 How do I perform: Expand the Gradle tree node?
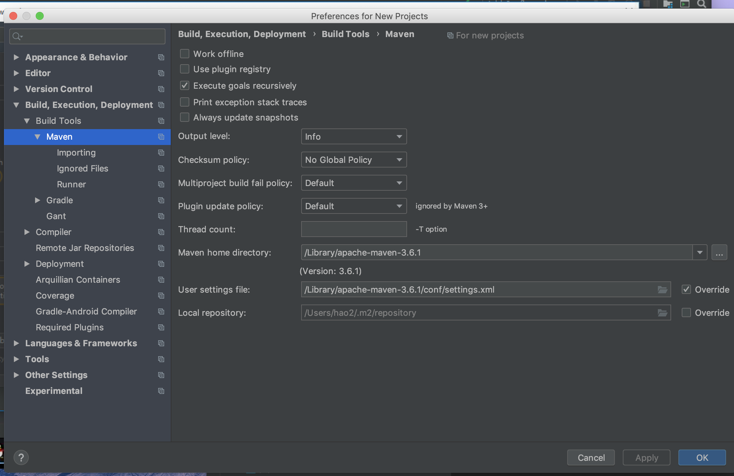click(37, 200)
